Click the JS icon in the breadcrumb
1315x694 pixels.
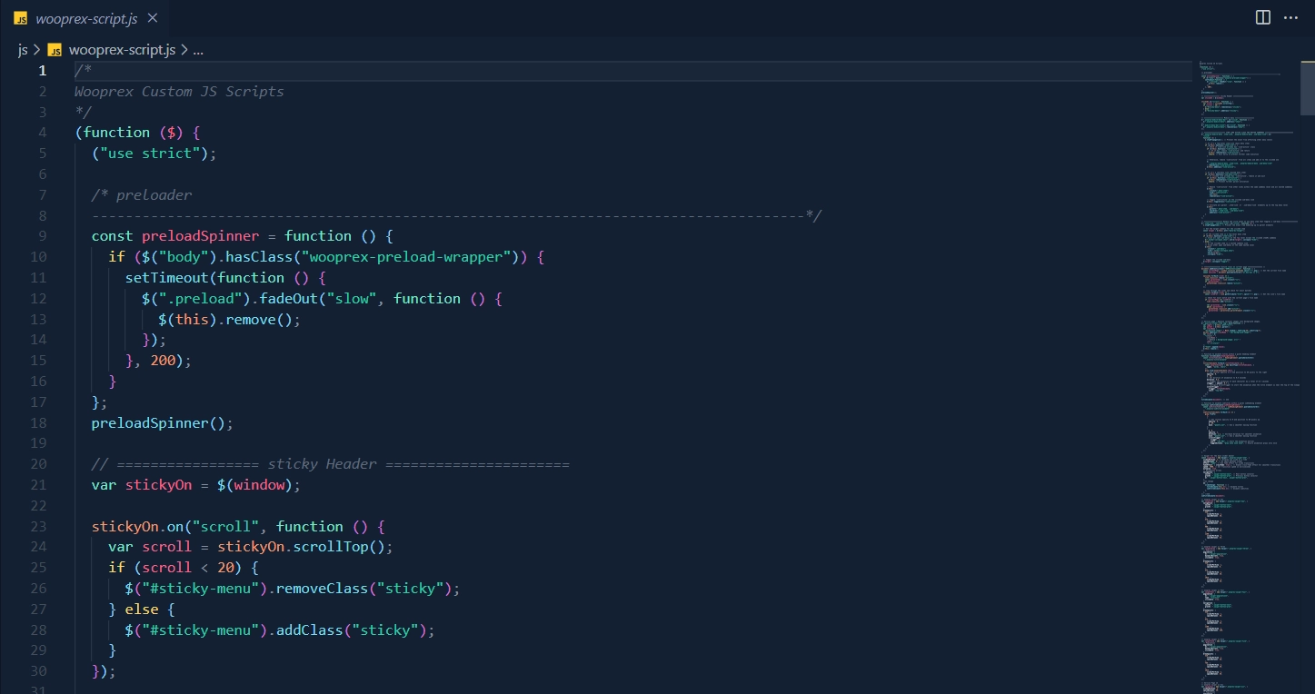tap(55, 50)
